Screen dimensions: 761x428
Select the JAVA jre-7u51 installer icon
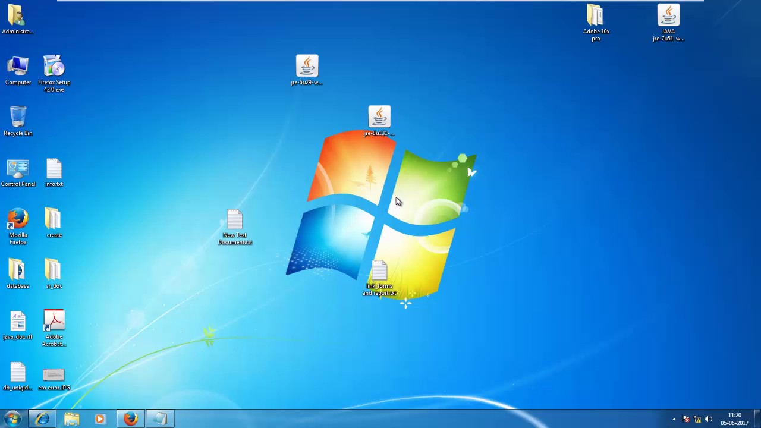[x=668, y=23]
